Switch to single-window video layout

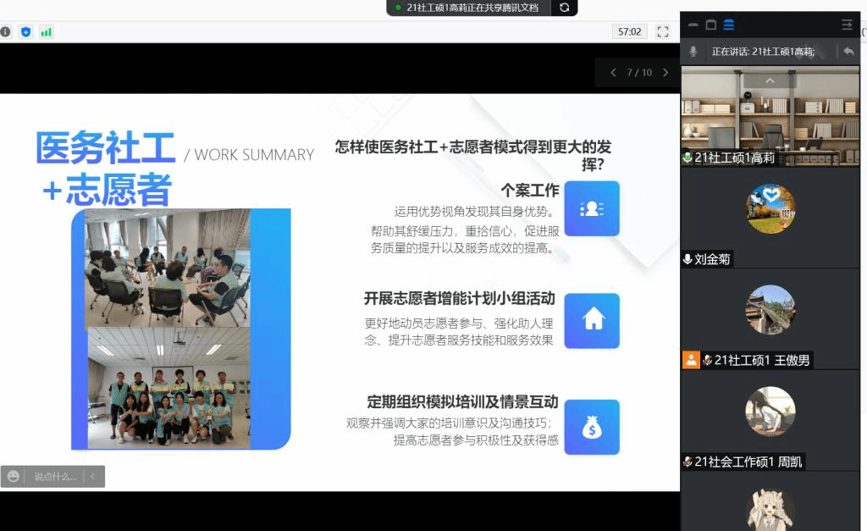coord(711,25)
